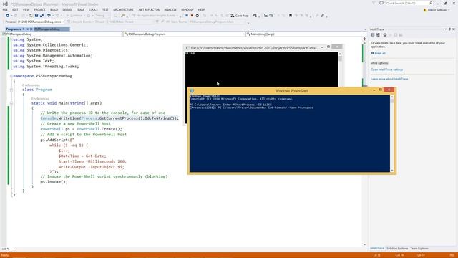The height and width of the screenshot is (258, 458).
Task: Open the PSSRunspaceDebug.Program type dropdown
Action: coord(184,34)
